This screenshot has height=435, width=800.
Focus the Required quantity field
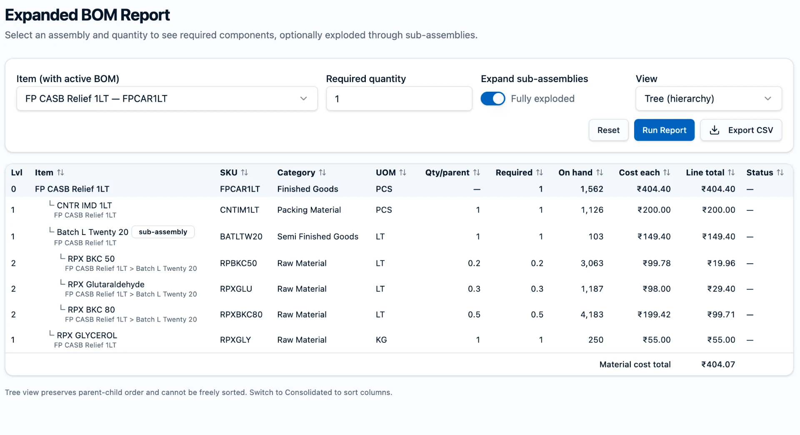click(x=399, y=99)
